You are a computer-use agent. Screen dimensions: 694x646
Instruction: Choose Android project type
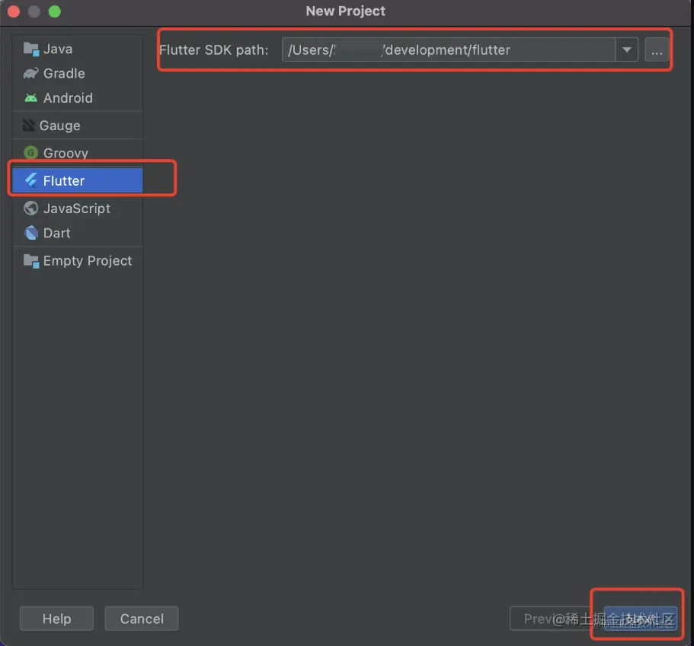tap(78, 97)
